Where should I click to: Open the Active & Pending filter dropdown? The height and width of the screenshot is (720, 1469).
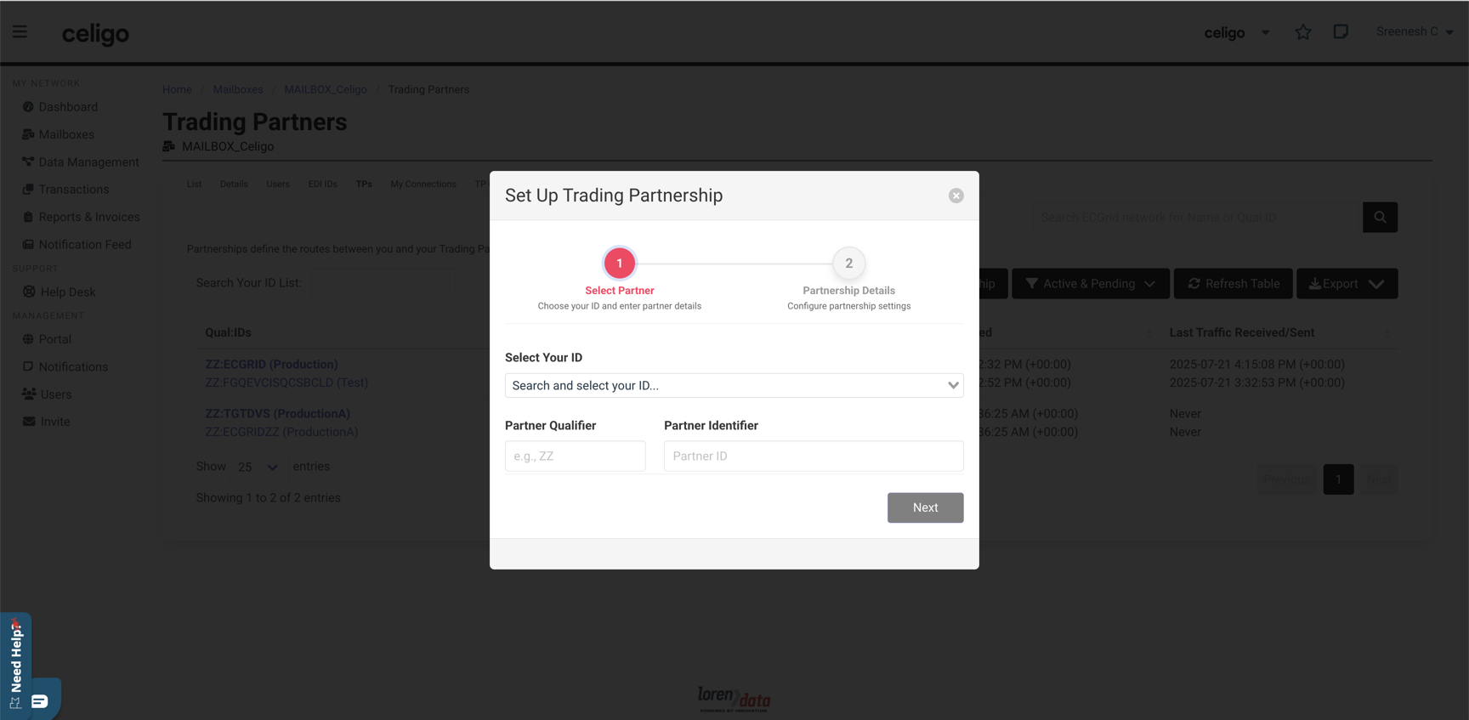point(1090,284)
